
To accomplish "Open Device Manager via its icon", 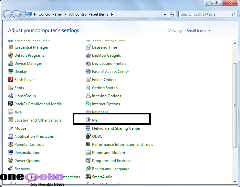I will [11, 64].
